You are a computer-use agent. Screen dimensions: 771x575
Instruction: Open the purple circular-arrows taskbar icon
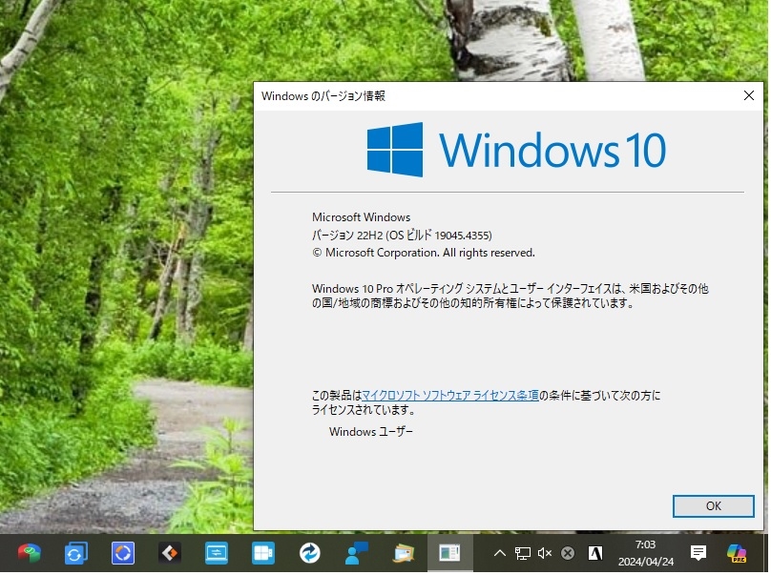[123, 555]
